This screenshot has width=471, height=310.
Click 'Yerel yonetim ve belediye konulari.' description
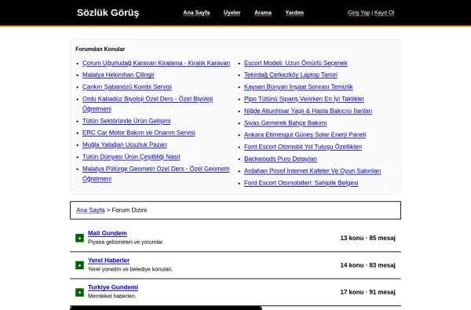pos(130,269)
